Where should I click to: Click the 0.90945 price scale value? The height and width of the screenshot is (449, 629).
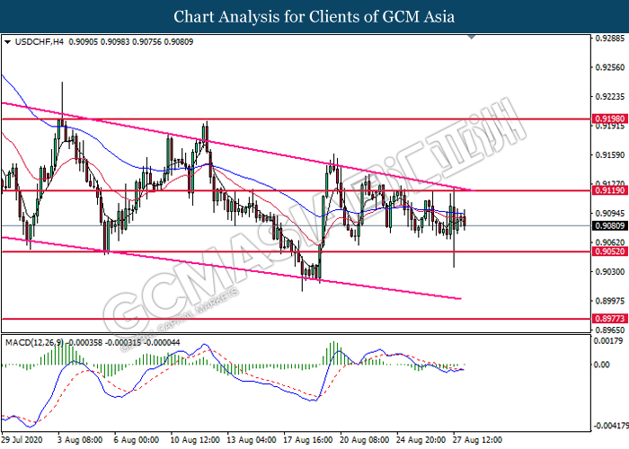610,213
